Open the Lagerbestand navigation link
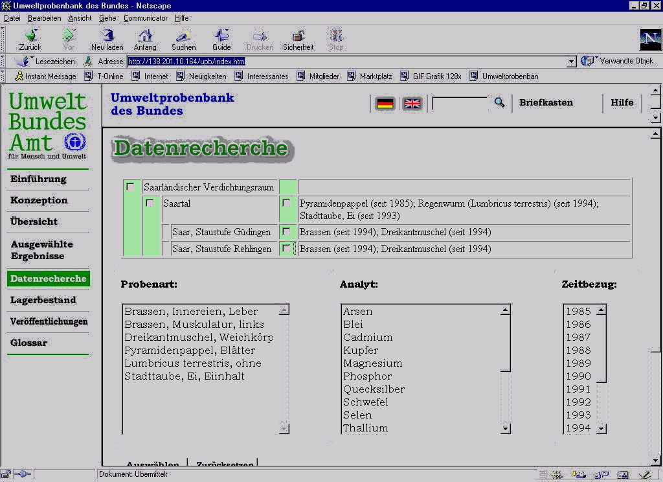 click(x=43, y=300)
